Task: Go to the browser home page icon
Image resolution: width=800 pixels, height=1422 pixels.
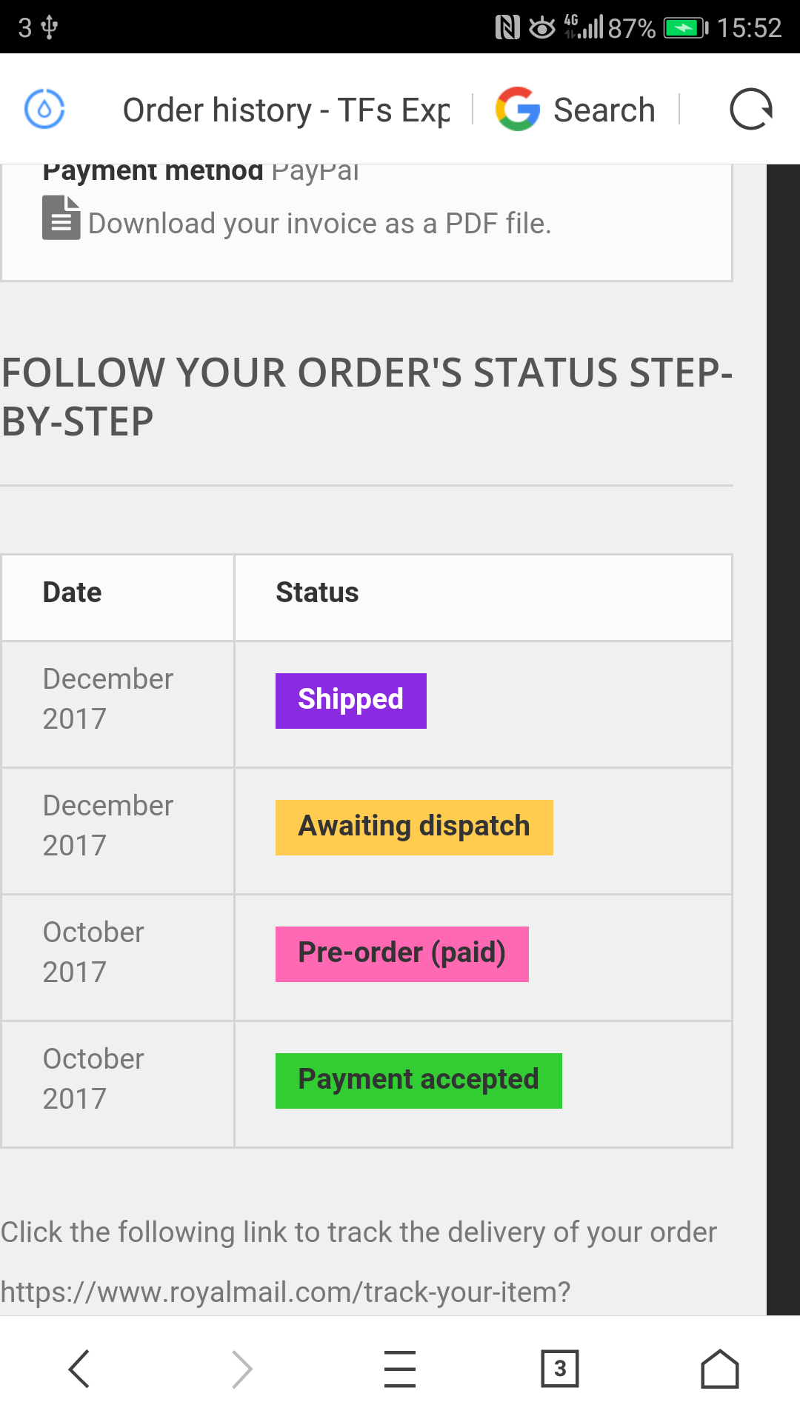Action: click(x=719, y=1368)
